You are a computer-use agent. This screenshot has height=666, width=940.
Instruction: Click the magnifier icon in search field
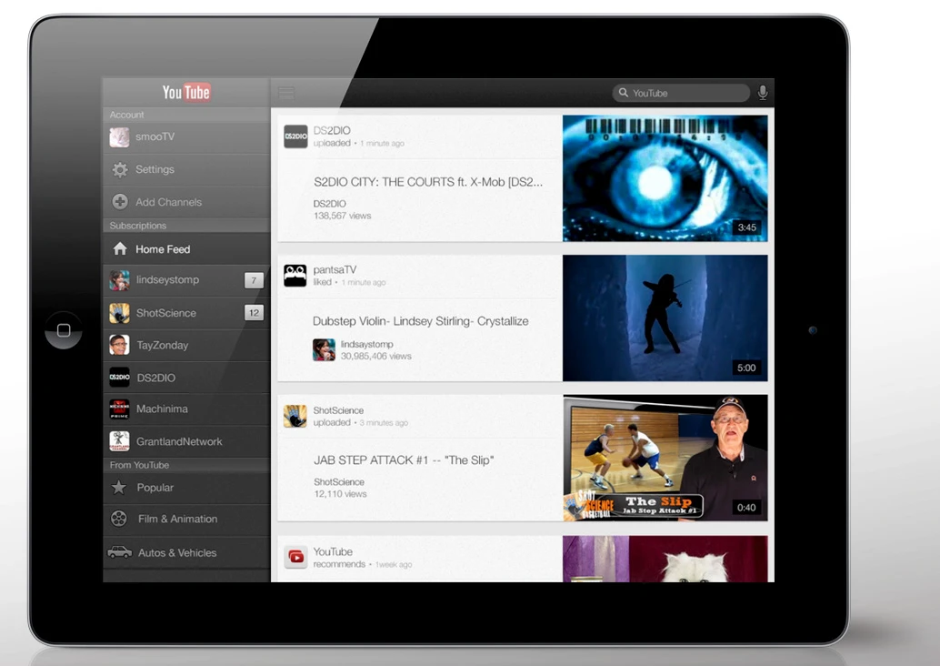pos(624,93)
